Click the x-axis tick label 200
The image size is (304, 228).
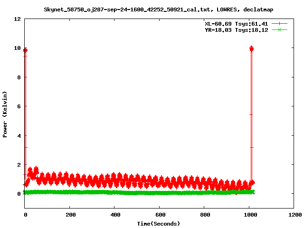click(70, 215)
